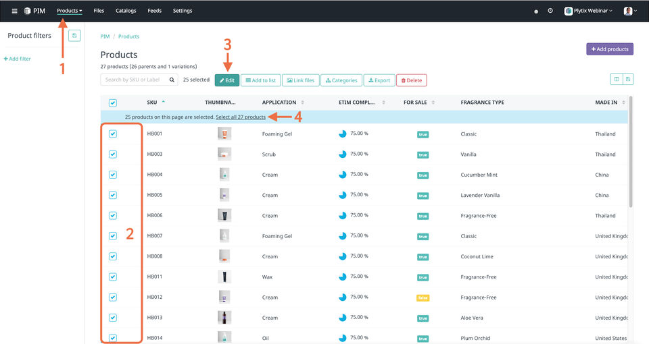Image resolution: width=649 pixels, height=344 pixels.
Task: Click the SKU cell HB014
Action: click(155, 338)
